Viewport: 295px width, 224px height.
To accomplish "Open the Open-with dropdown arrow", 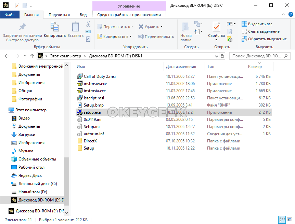I will pos(234,24).
